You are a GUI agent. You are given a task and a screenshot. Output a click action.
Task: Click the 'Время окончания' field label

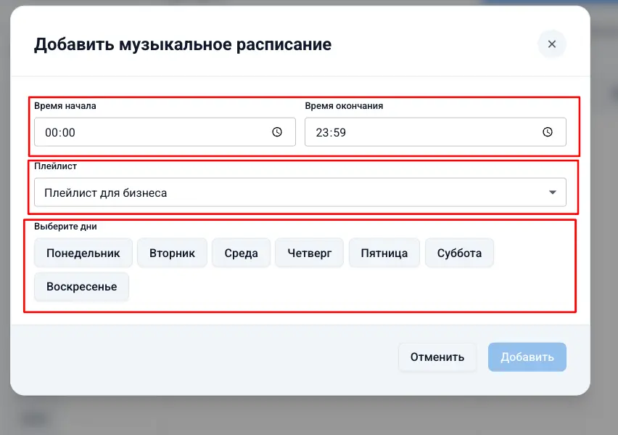(344, 106)
